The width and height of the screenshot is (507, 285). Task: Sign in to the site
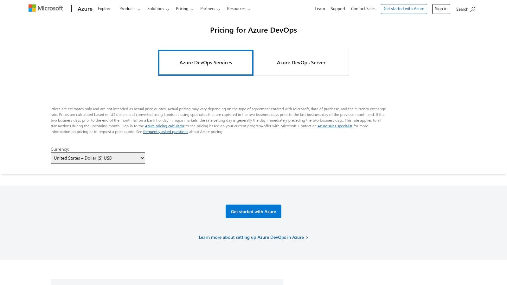click(x=441, y=9)
